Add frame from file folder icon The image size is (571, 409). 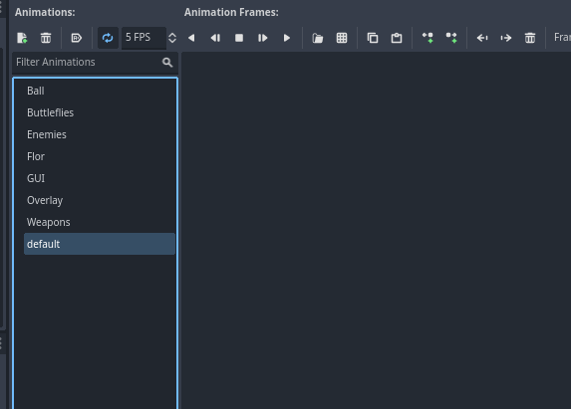pyautogui.click(x=318, y=38)
